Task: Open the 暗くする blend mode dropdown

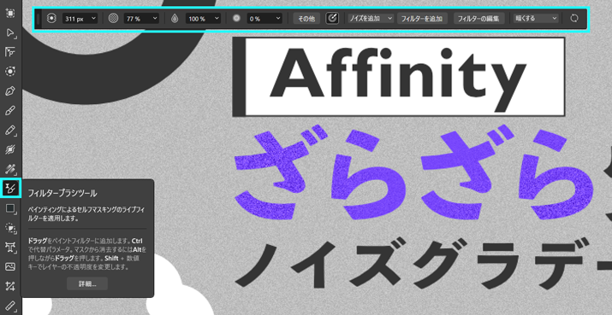Action: (536, 18)
